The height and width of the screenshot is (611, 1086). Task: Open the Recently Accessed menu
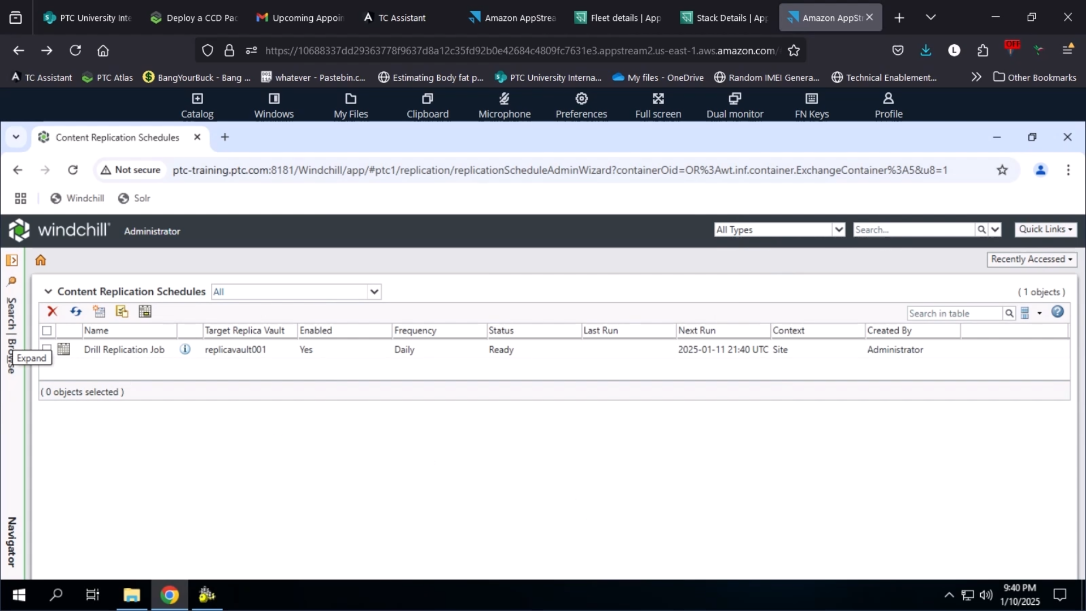[1032, 259]
